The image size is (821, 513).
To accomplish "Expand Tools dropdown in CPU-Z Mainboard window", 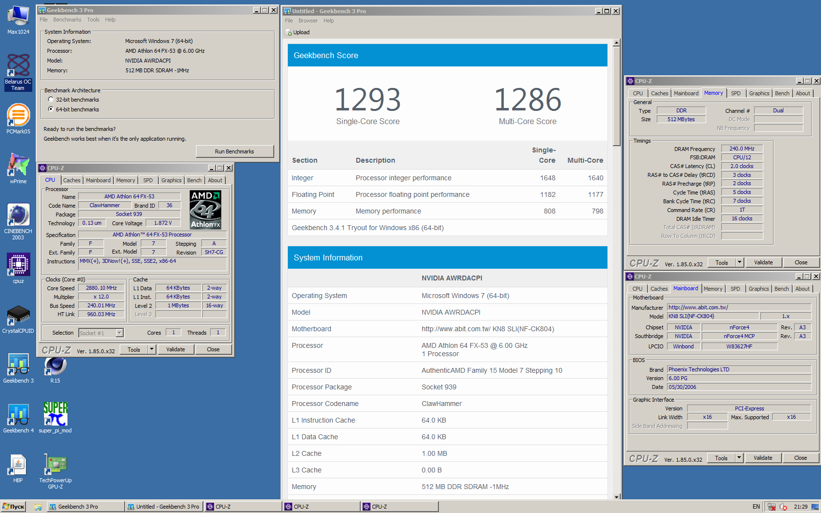I will pos(739,458).
